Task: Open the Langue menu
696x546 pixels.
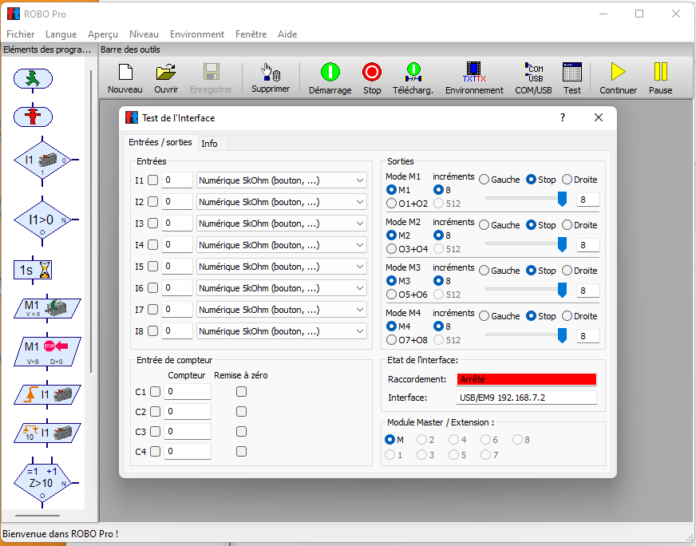Action: (x=61, y=34)
